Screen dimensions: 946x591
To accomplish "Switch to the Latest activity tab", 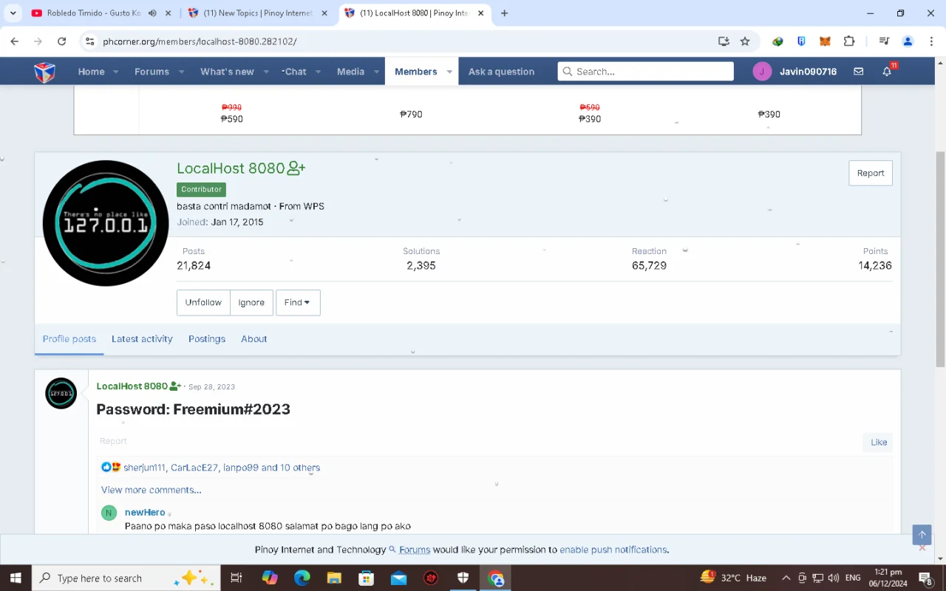I will [142, 339].
